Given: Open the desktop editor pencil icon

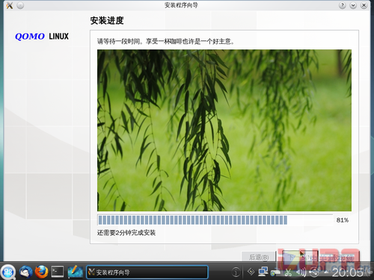Looking at the screenshot, I should pos(75,272).
